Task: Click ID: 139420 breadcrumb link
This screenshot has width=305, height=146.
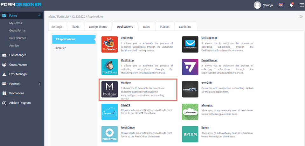Action: 78,17
